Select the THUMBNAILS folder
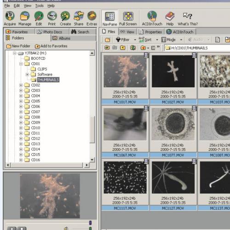Viewport: 230px width, 230px height. [x=45, y=80]
